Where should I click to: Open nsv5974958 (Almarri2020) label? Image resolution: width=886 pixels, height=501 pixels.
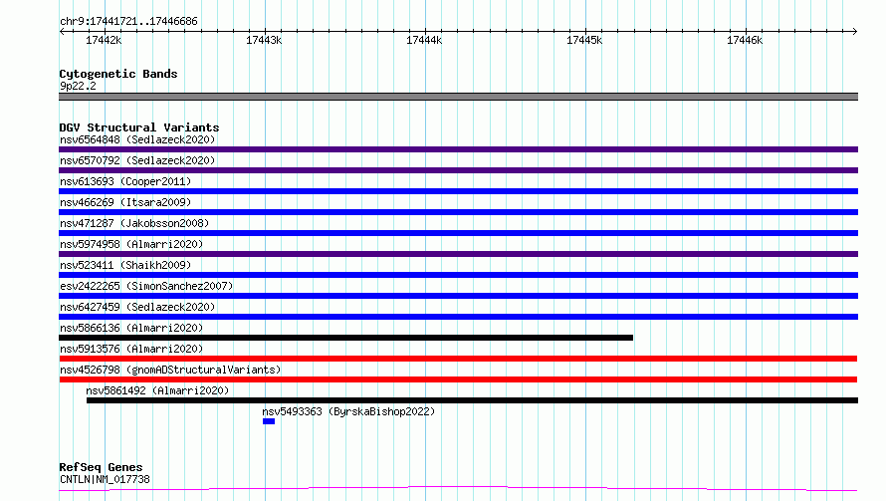[x=131, y=244]
